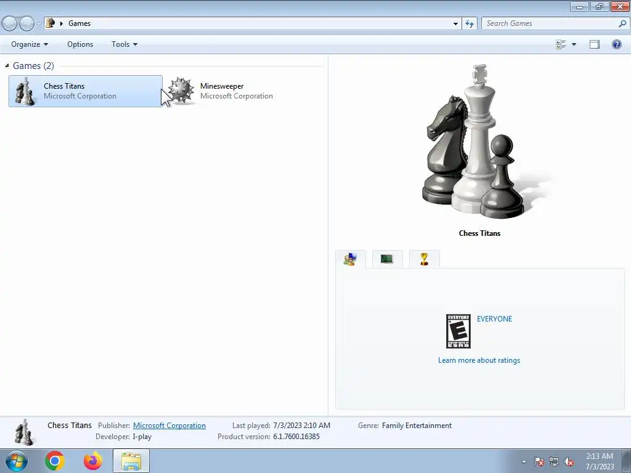
Task: Launch Google Chrome from taskbar
Action: coord(55,461)
